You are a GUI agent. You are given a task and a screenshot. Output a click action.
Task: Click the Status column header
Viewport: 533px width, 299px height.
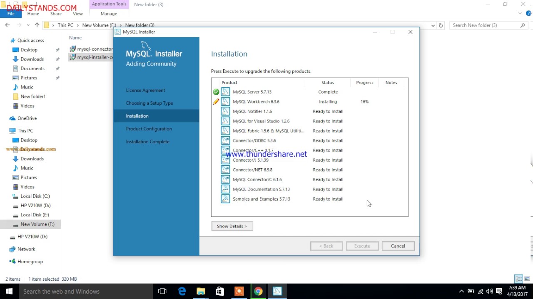pos(328,83)
